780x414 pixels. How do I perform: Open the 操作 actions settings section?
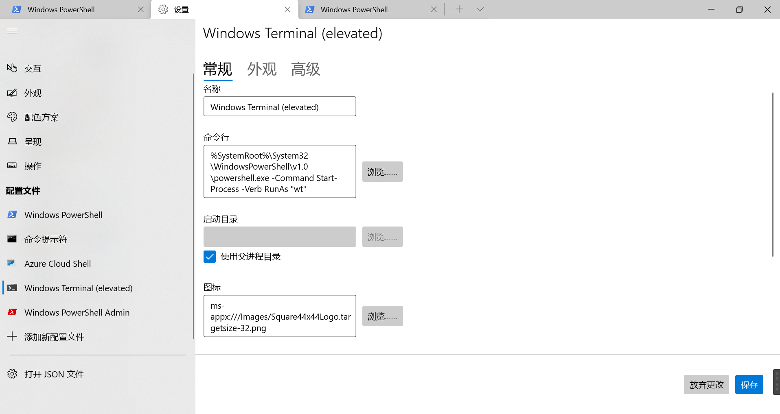point(33,166)
